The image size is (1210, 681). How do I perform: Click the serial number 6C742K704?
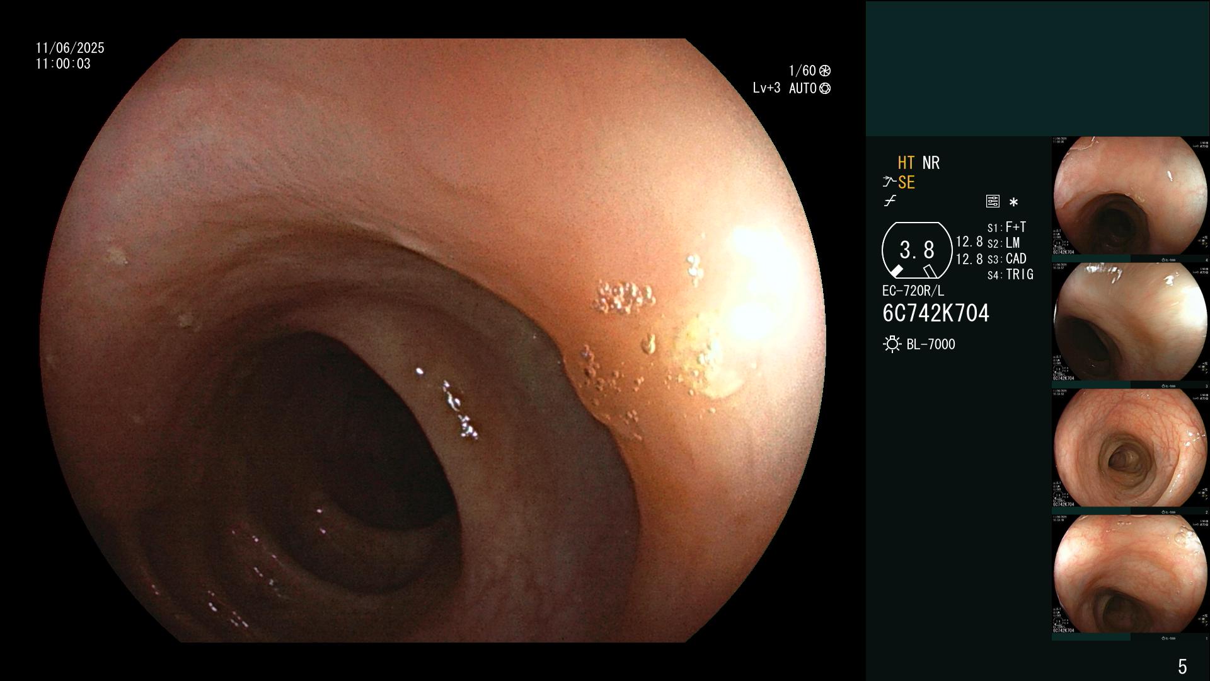click(936, 313)
